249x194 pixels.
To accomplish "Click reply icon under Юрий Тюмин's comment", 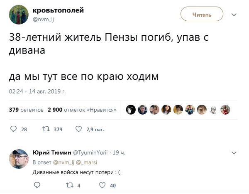I will click(35, 186).
